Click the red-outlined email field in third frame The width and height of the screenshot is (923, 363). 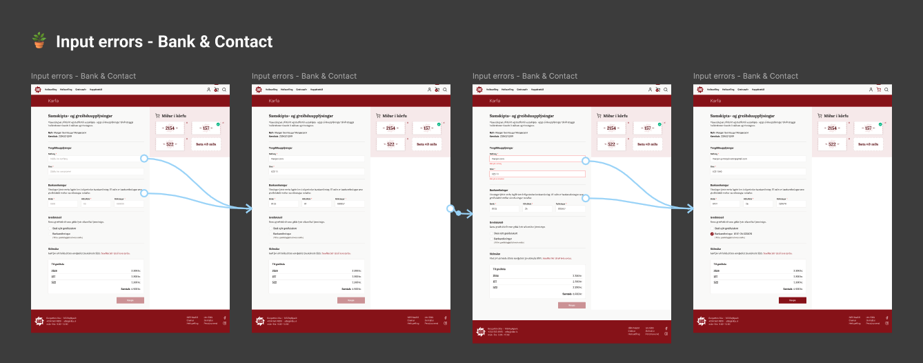tap(537, 159)
